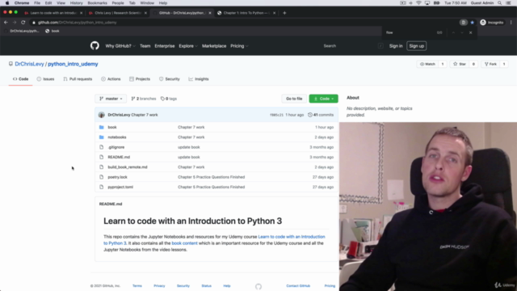The image size is (517, 291).
Task: Click the Terms footer link
Action: pyautogui.click(x=137, y=285)
